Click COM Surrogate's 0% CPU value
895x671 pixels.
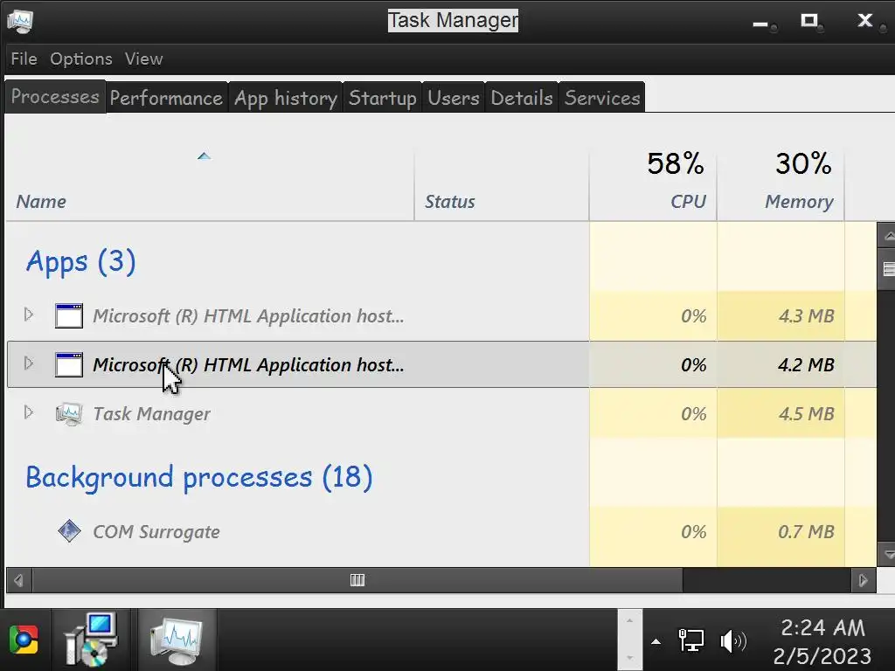[693, 532]
